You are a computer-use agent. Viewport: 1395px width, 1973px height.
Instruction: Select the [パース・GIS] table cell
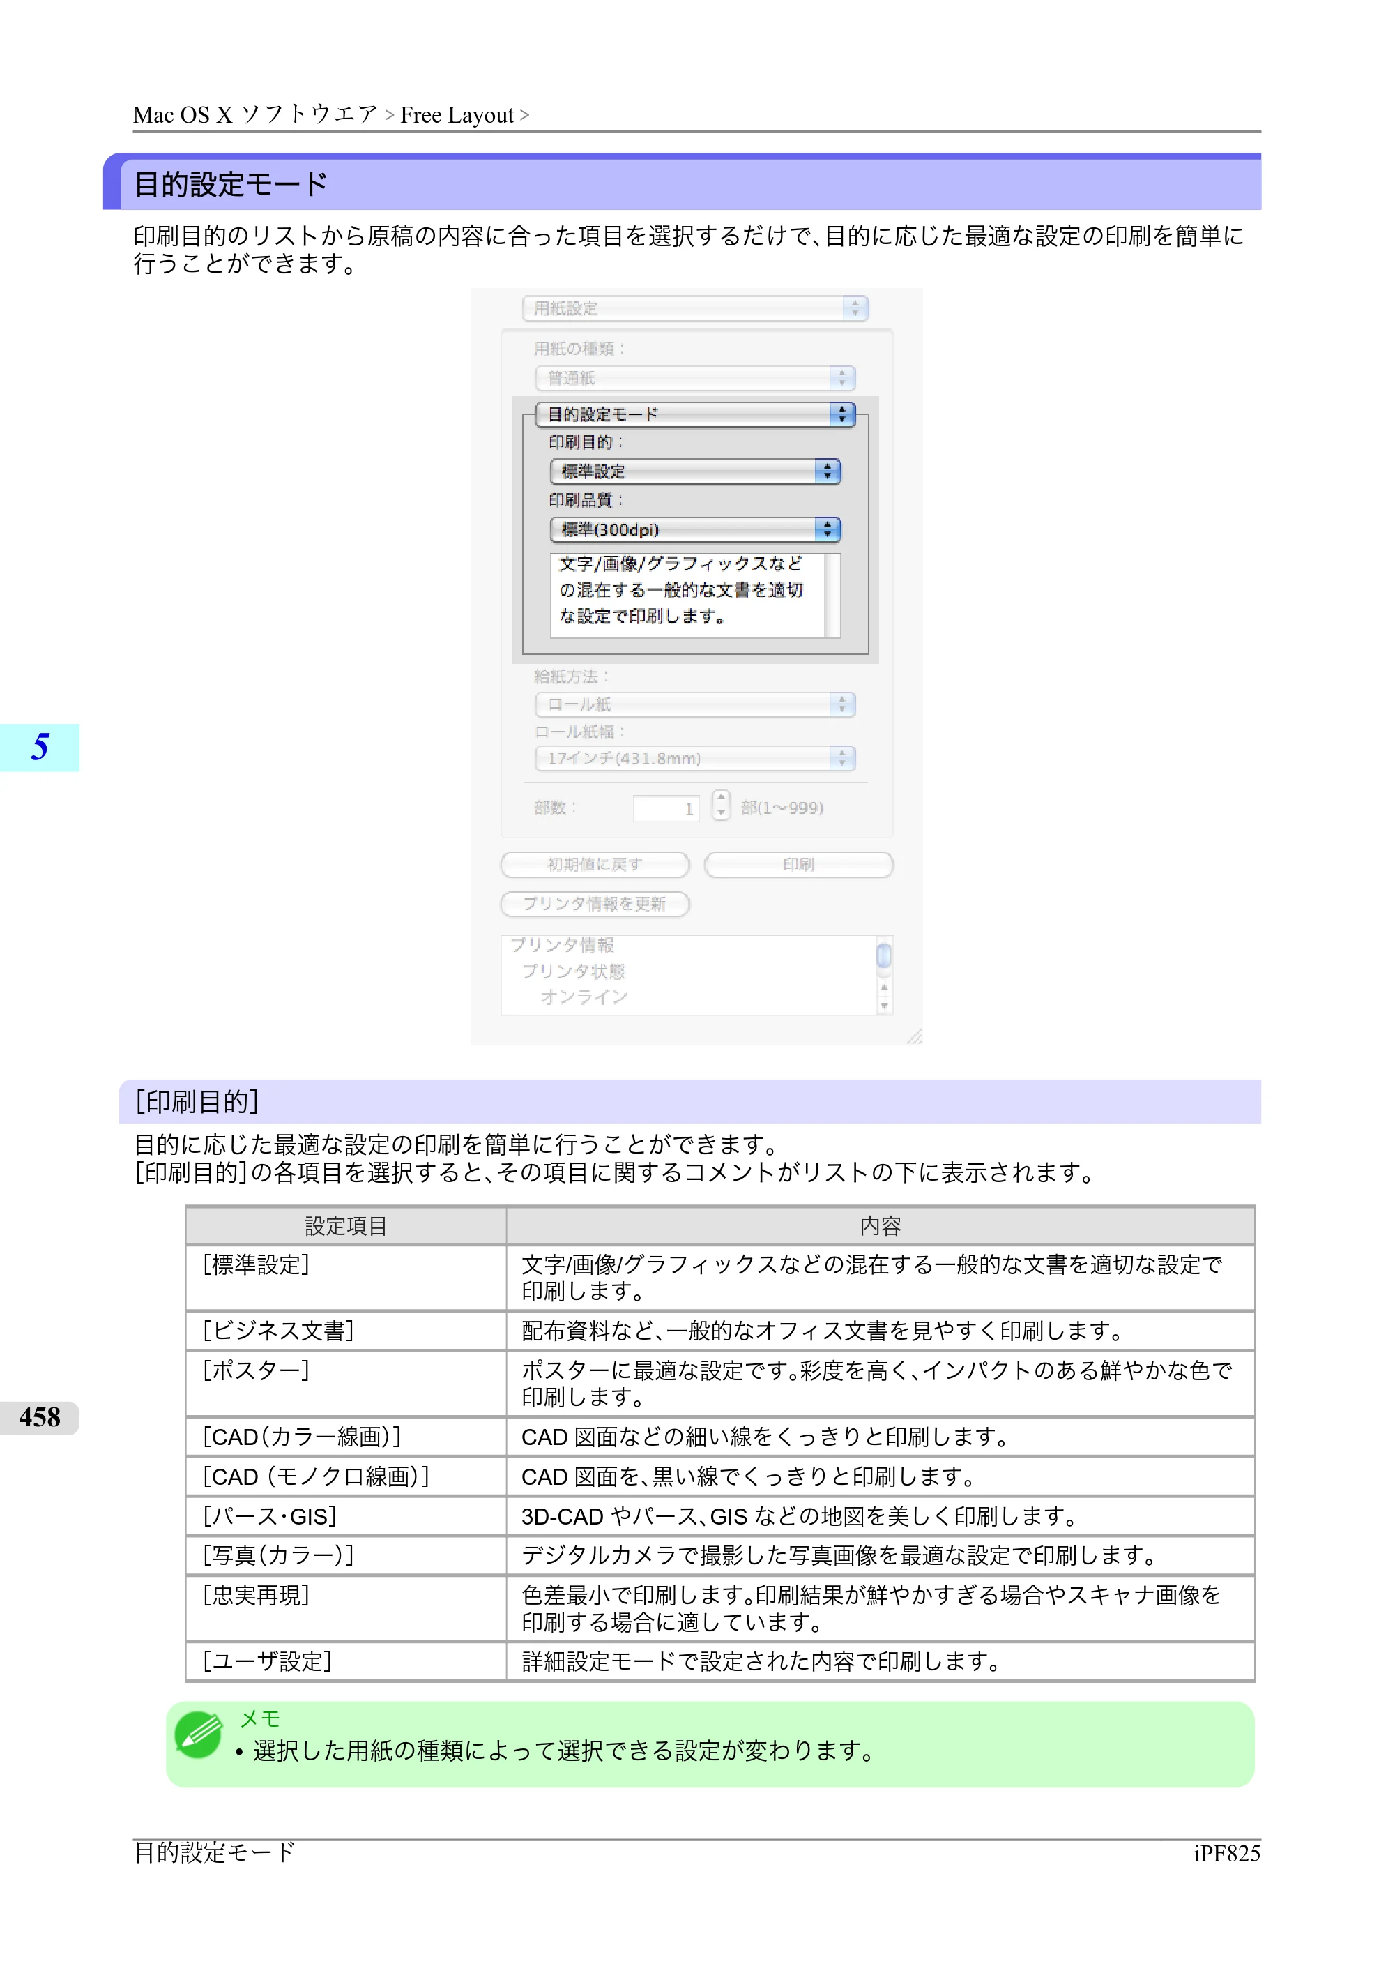point(346,1516)
